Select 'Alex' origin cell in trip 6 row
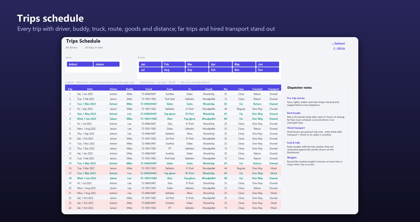Viewport: 420px width, 222px height. coord(170,119)
